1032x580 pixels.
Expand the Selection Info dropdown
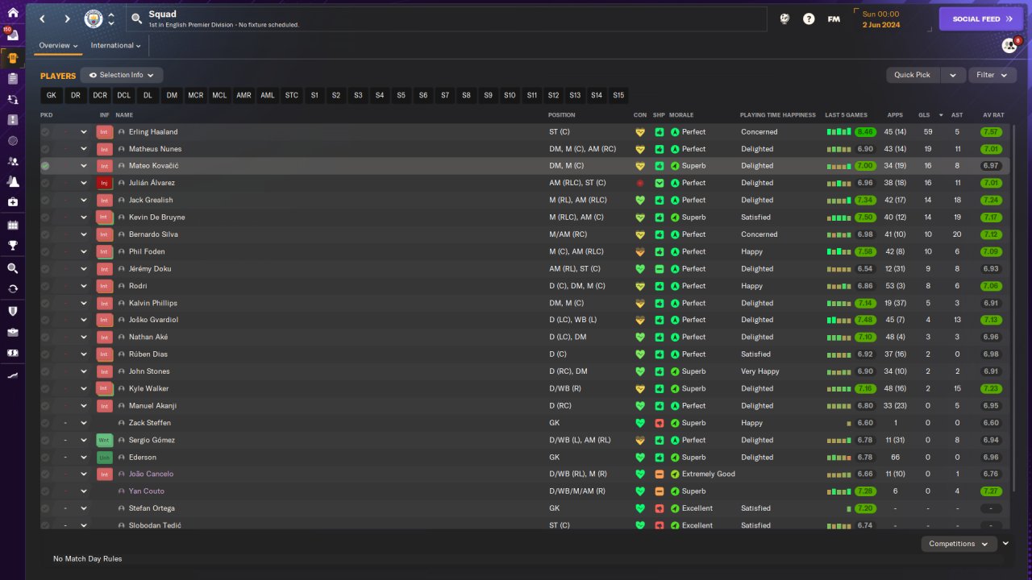click(122, 75)
